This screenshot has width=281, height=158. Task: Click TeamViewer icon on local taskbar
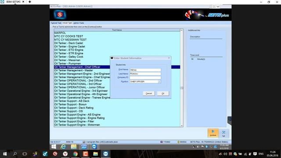105,154
